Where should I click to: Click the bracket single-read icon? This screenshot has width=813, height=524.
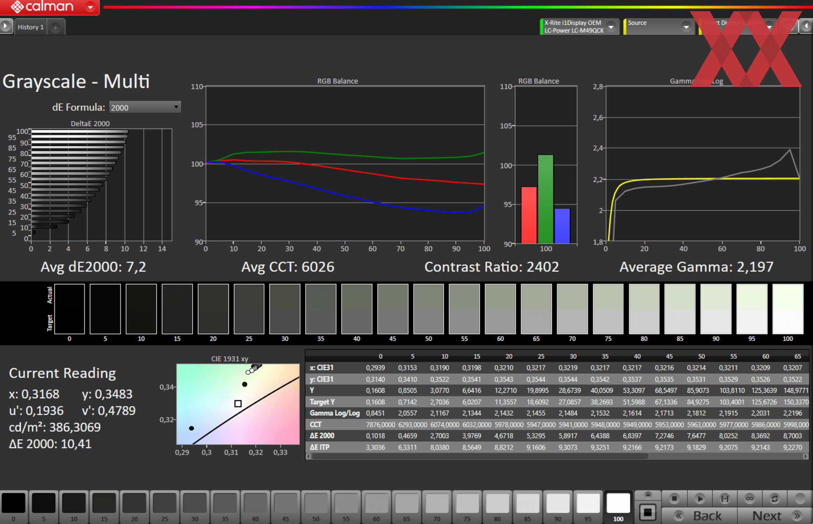click(725, 499)
